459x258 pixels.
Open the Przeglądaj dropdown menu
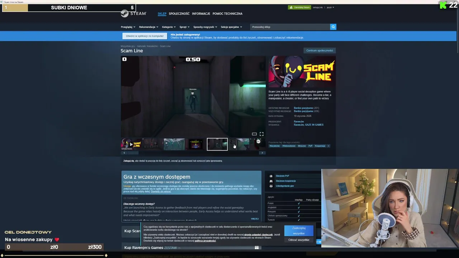click(x=128, y=27)
